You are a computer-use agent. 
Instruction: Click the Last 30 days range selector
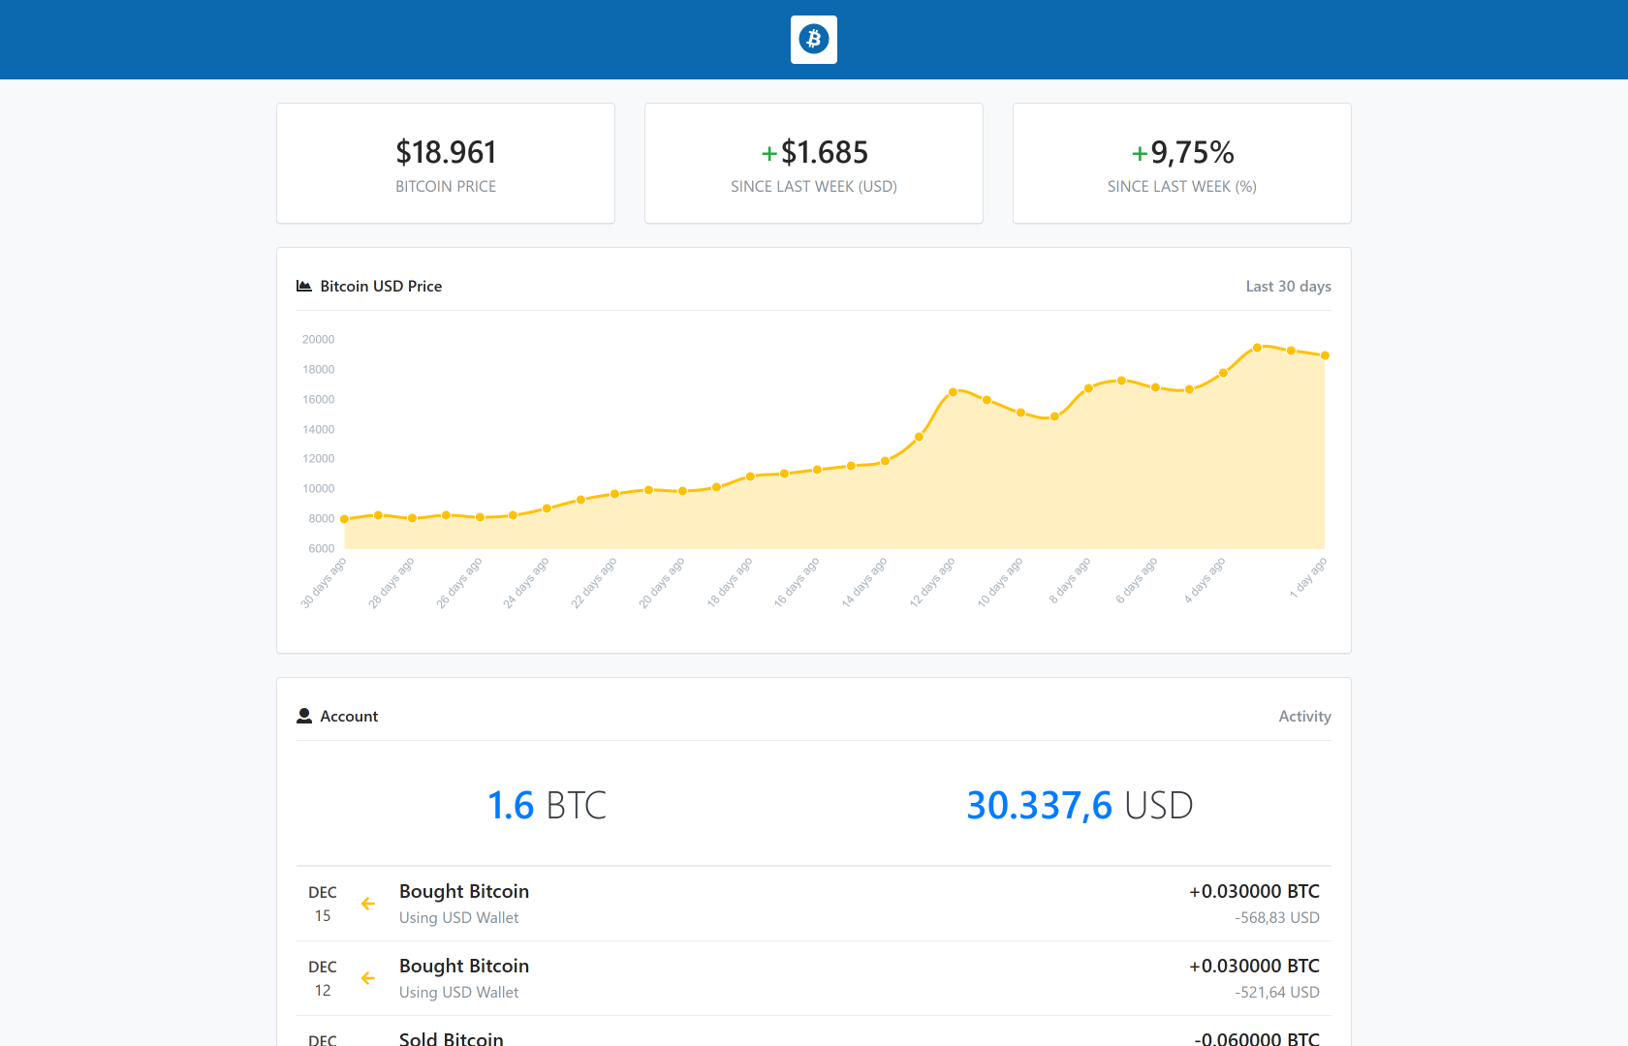coord(1288,286)
